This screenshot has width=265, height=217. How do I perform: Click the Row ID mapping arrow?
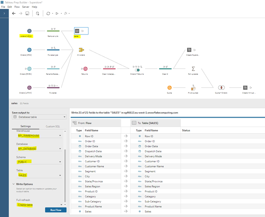[126, 136]
